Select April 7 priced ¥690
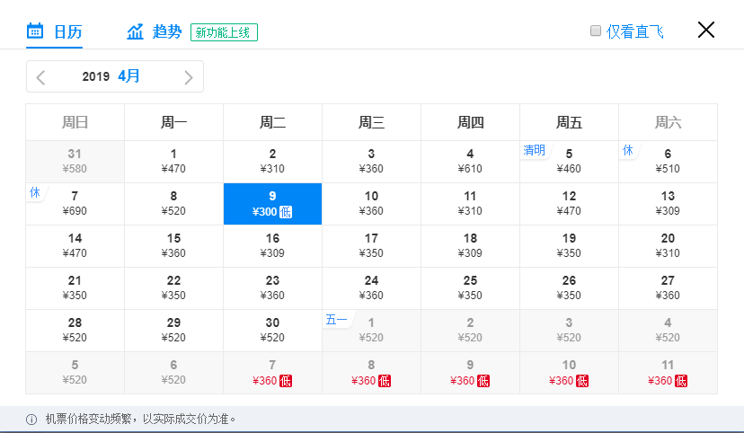 point(75,204)
